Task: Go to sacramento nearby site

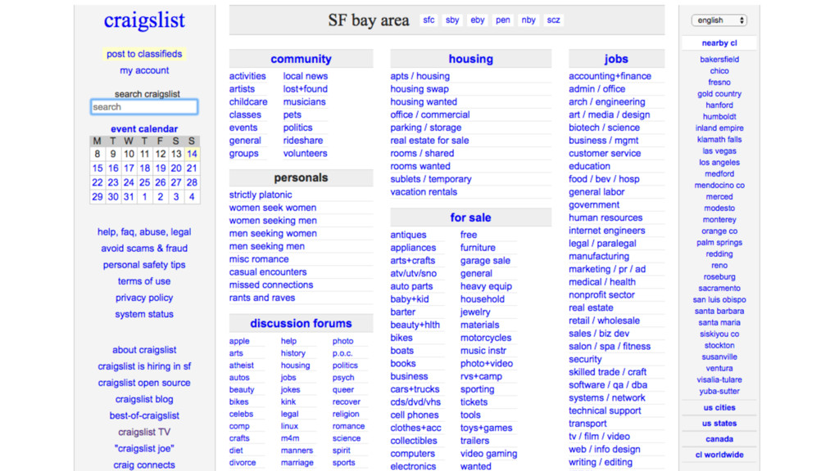Action: (x=719, y=288)
